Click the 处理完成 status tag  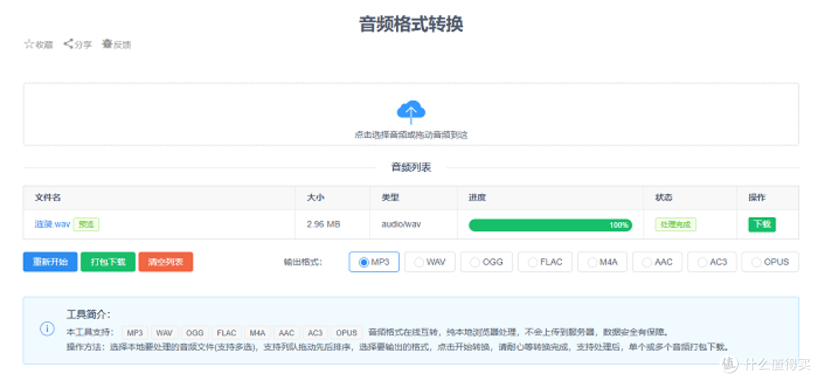676,224
